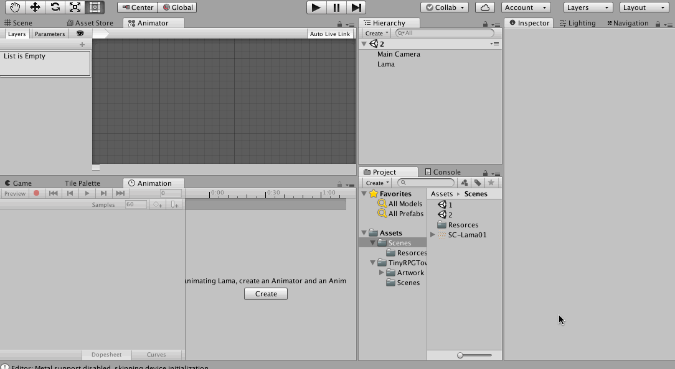Toggle Auto Live Link in Animator
Viewport: 675px width, 369px height.
point(329,34)
